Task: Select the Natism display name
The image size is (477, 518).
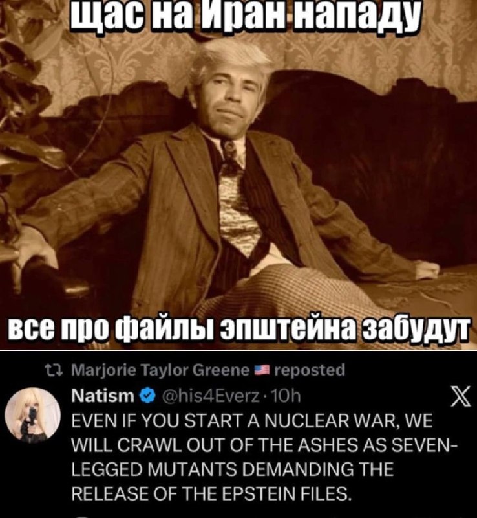Action: click(103, 396)
